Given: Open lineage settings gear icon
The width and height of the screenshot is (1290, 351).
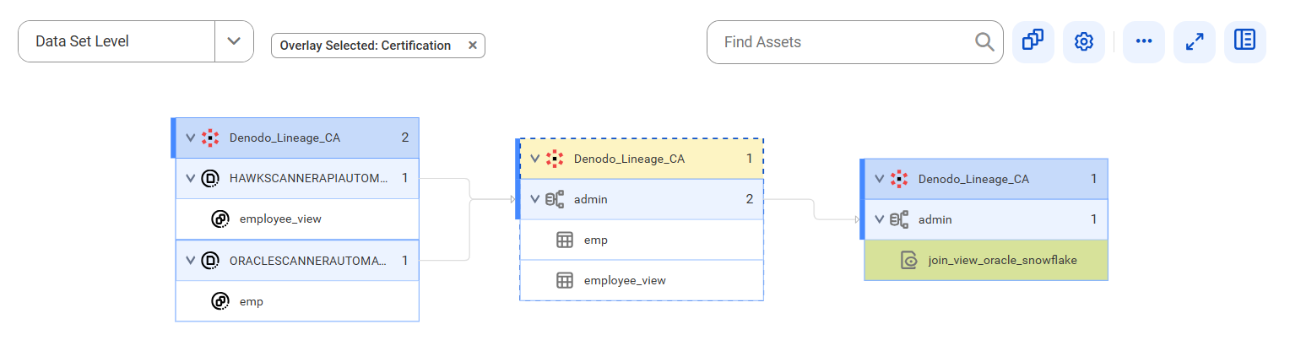Looking at the screenshot, I should tap(1084, 41).
